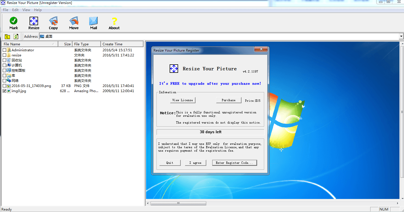Tick the 控制面板 checkbox

tap(4, 71)
